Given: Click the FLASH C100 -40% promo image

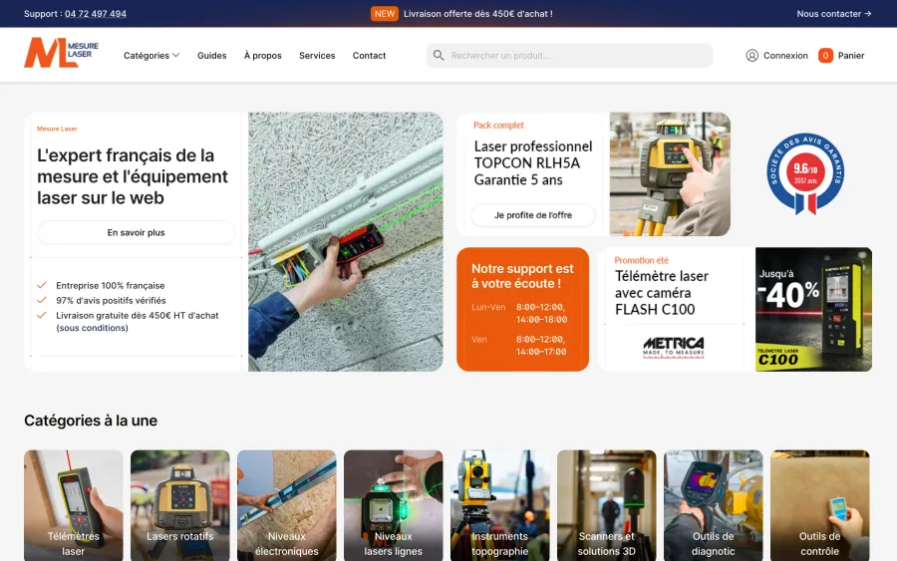Looking at the screenshot, I should [813, 309].
